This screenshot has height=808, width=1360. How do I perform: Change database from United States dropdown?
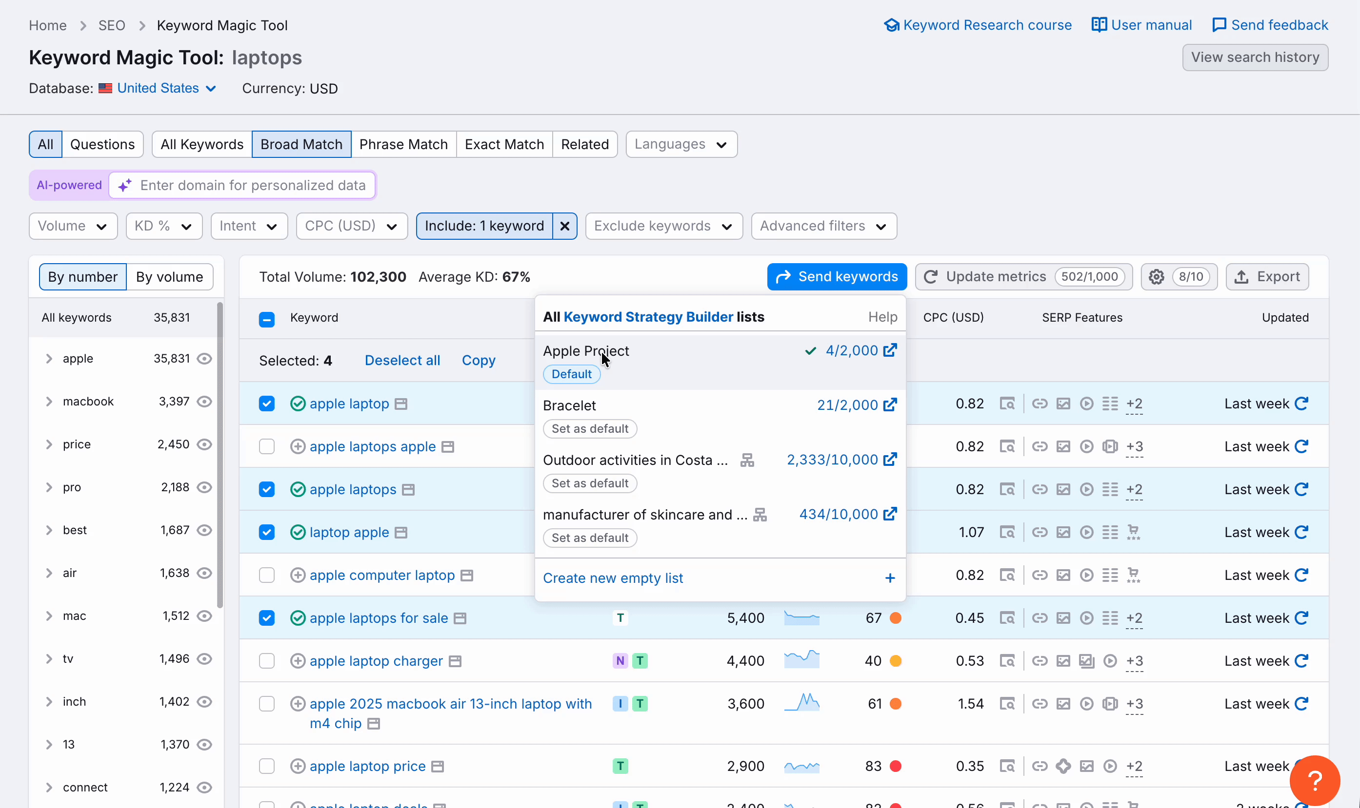pos(158,88)
